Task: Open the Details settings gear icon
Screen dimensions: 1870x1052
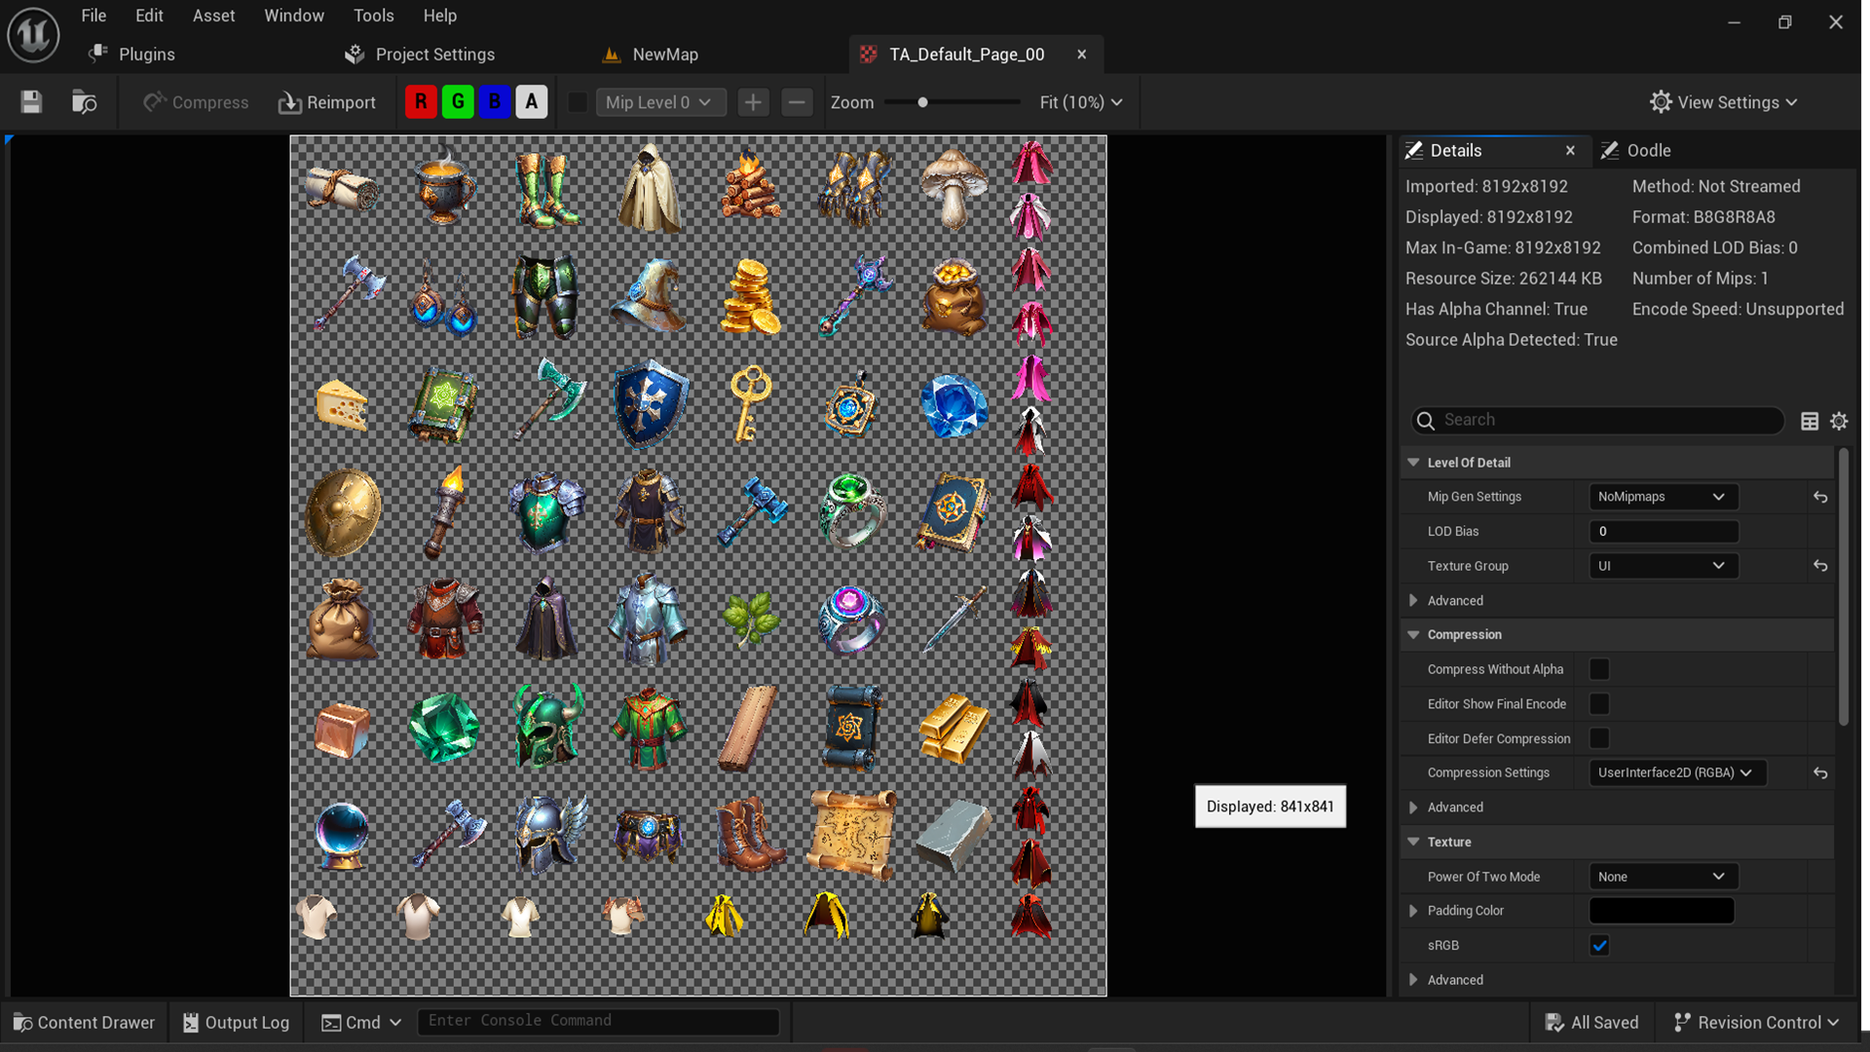Action: [1839, 421]
